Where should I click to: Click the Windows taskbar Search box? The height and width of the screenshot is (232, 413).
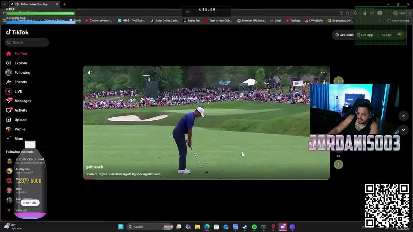point(150,227)
